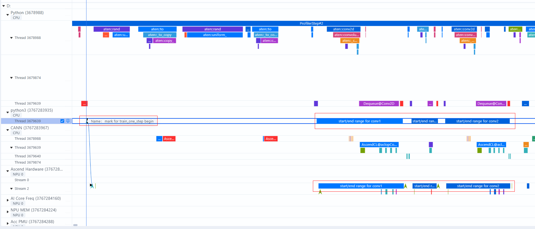The height and width of the screenshot is (229, 535).
Task: Select the CPU conv1 range slice
Action: coord(360,121)
